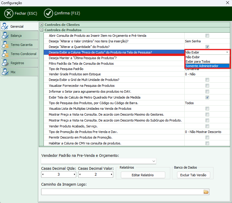
Task: Enable 'Habilitar a Coluna de CMV' checkbox
Action: pos(207,143)
